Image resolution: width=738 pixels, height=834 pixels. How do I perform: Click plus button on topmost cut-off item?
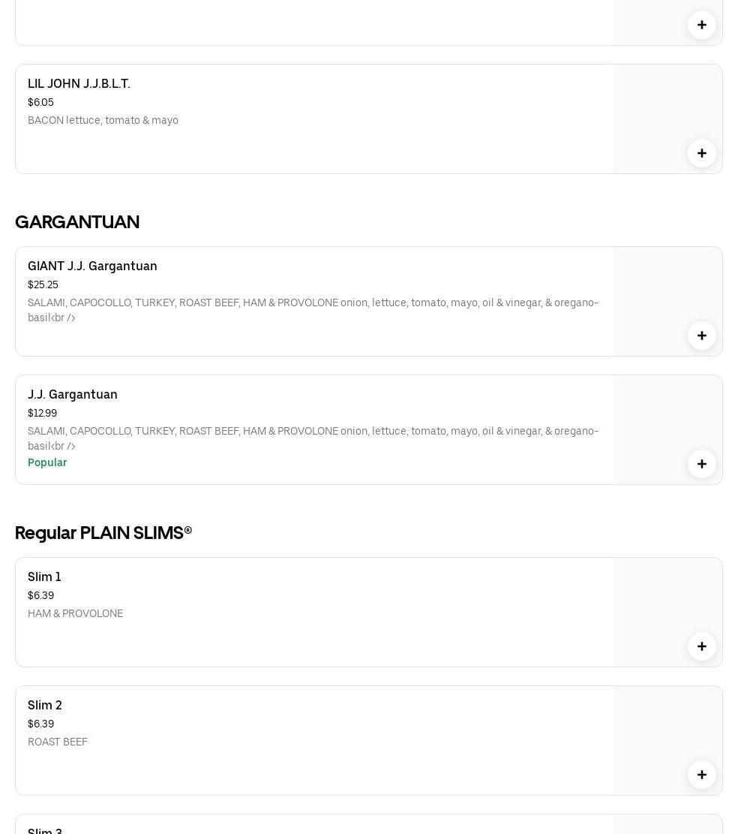701,25
